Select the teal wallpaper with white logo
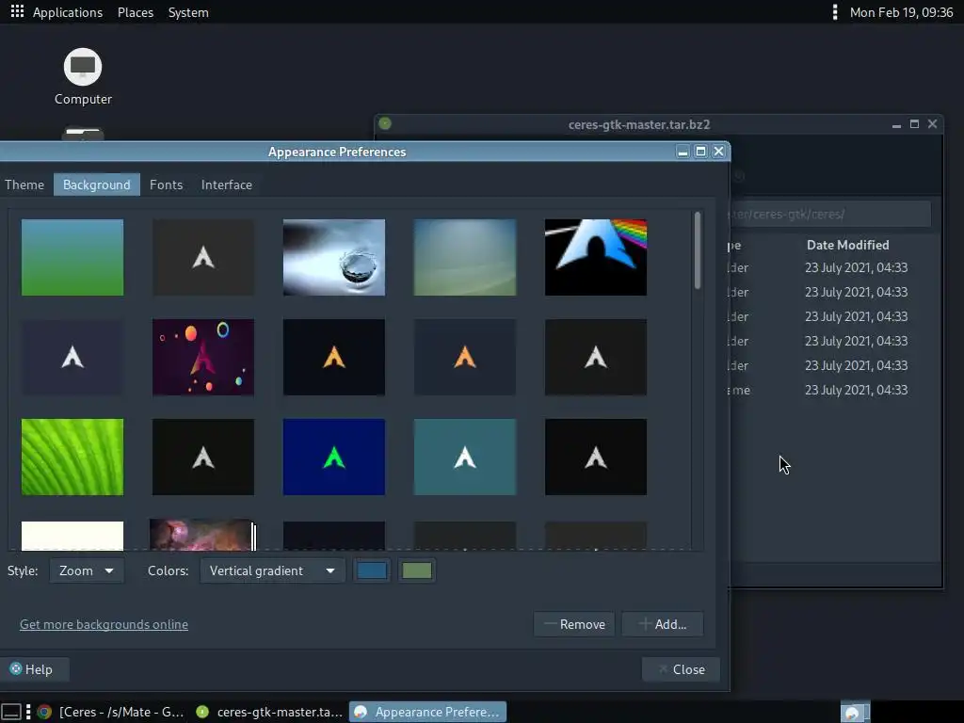 click(x=465, y=457)
